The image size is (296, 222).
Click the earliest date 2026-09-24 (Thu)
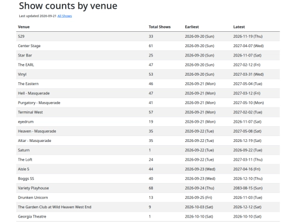(x=200, y=188)
